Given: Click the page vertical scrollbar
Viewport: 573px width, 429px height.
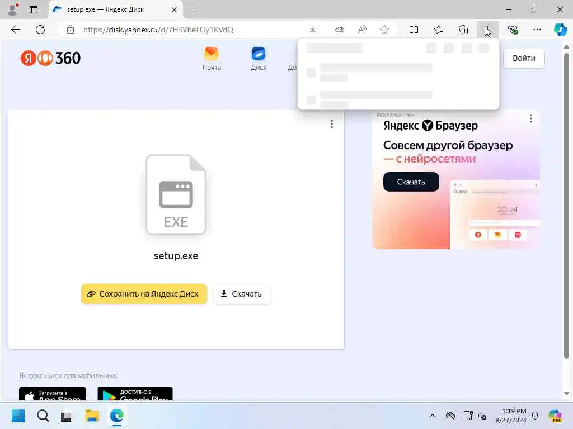Looking at the screenshot, I should pos(566,206).
